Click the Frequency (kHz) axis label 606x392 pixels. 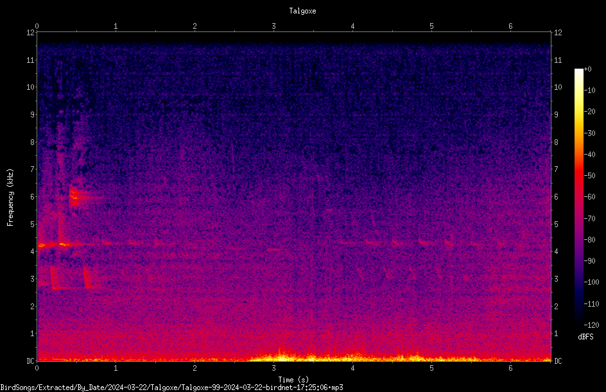pyautogui.click(x=10, y=198)
